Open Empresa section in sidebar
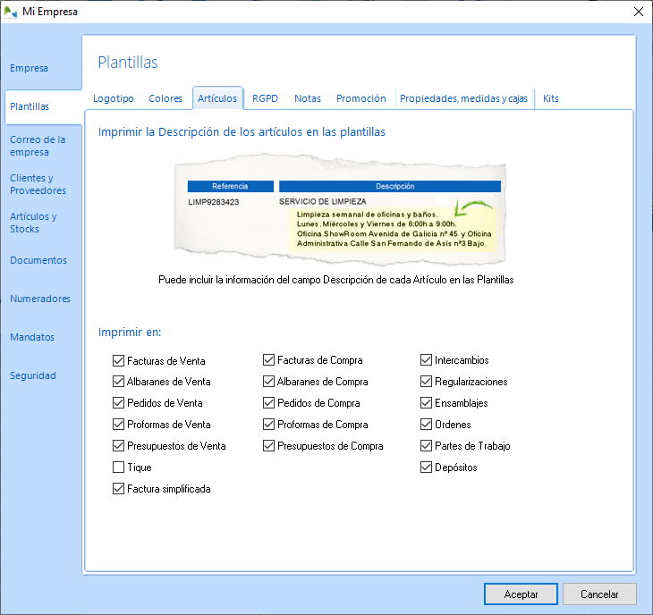 (29, 68)
